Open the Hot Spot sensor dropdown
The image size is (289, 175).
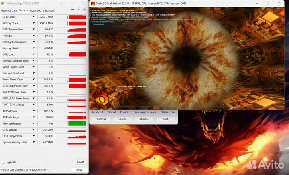coord(34,36)
